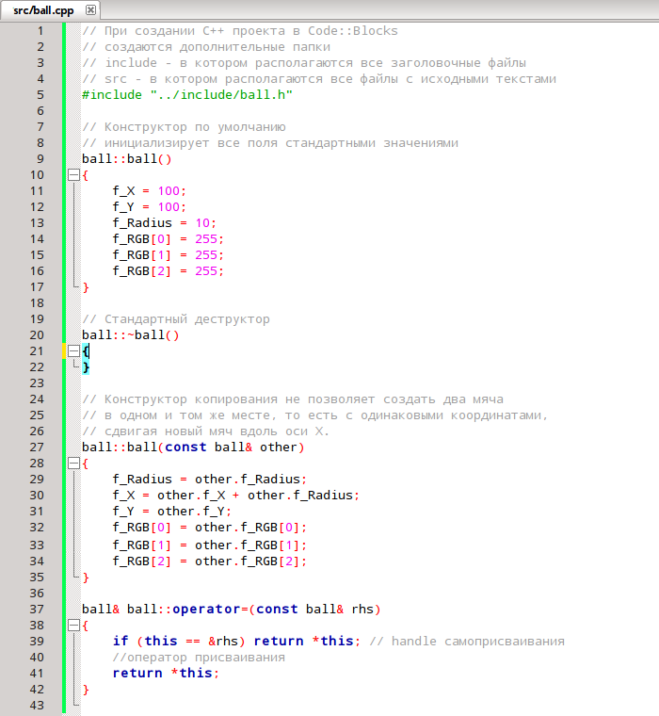Image resolution: width=659 pixels, height=716 pixels.
Task: Click the yellow change marker on line 21
Action: 64,351
